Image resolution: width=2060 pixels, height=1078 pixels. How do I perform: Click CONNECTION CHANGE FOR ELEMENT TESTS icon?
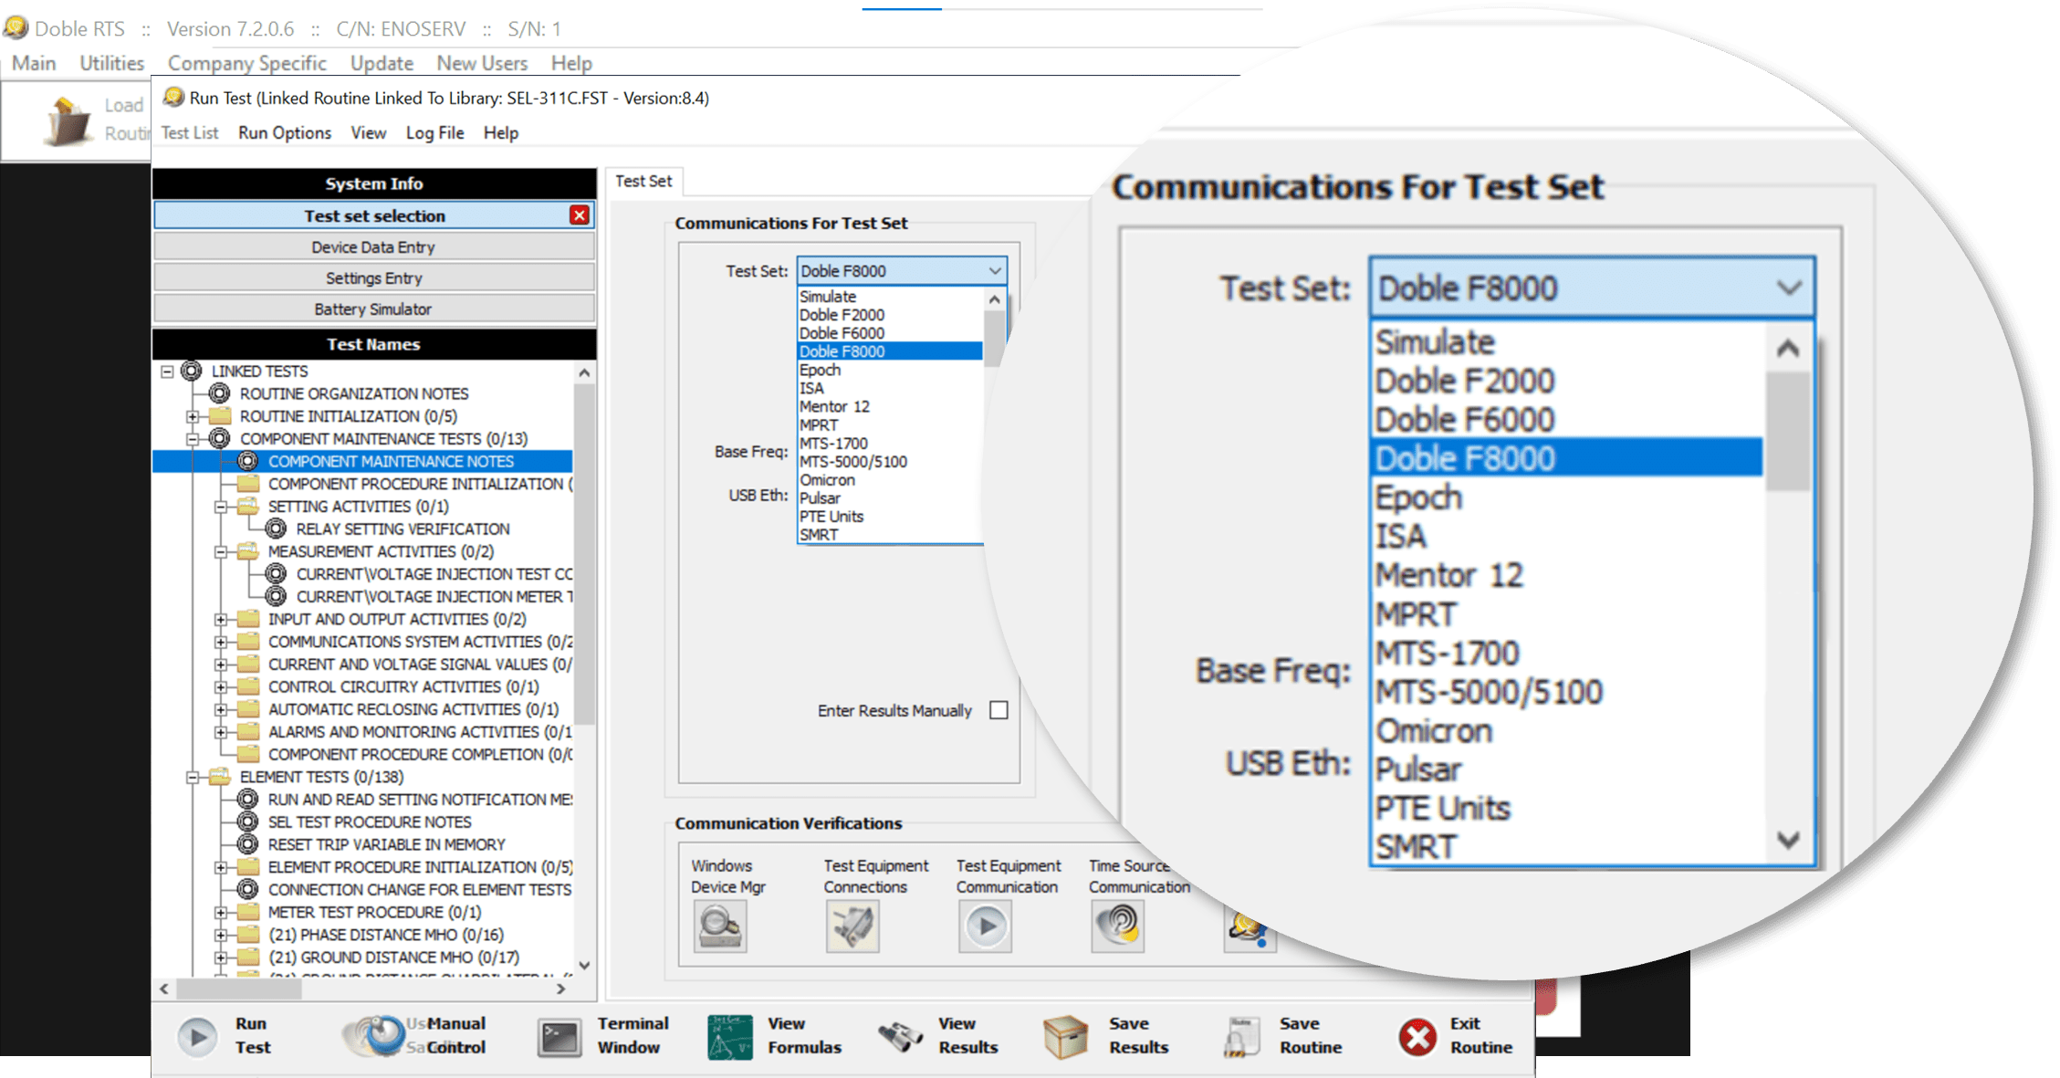tap(247, 889)
